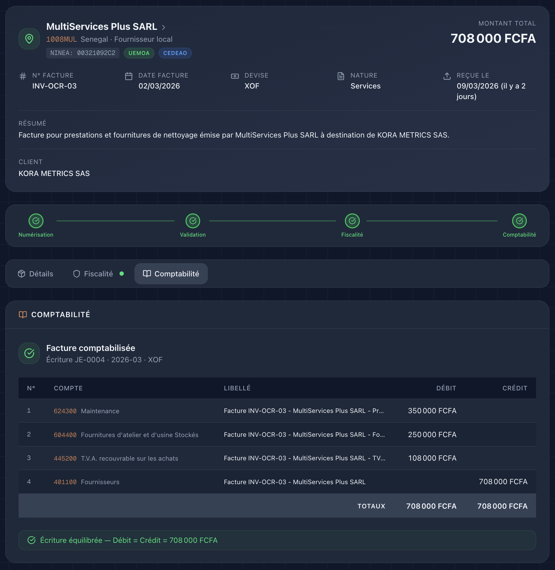The image size is (555, 570).
Task: Click the upload icon next to Reçue Le
Action: click(x=447, y=76)
